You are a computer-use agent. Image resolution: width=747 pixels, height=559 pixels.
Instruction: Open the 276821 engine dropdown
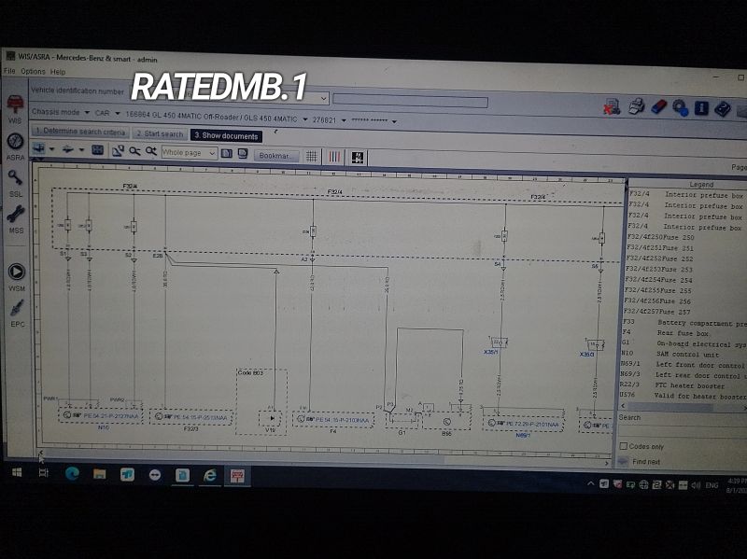[x=344, y=120]
